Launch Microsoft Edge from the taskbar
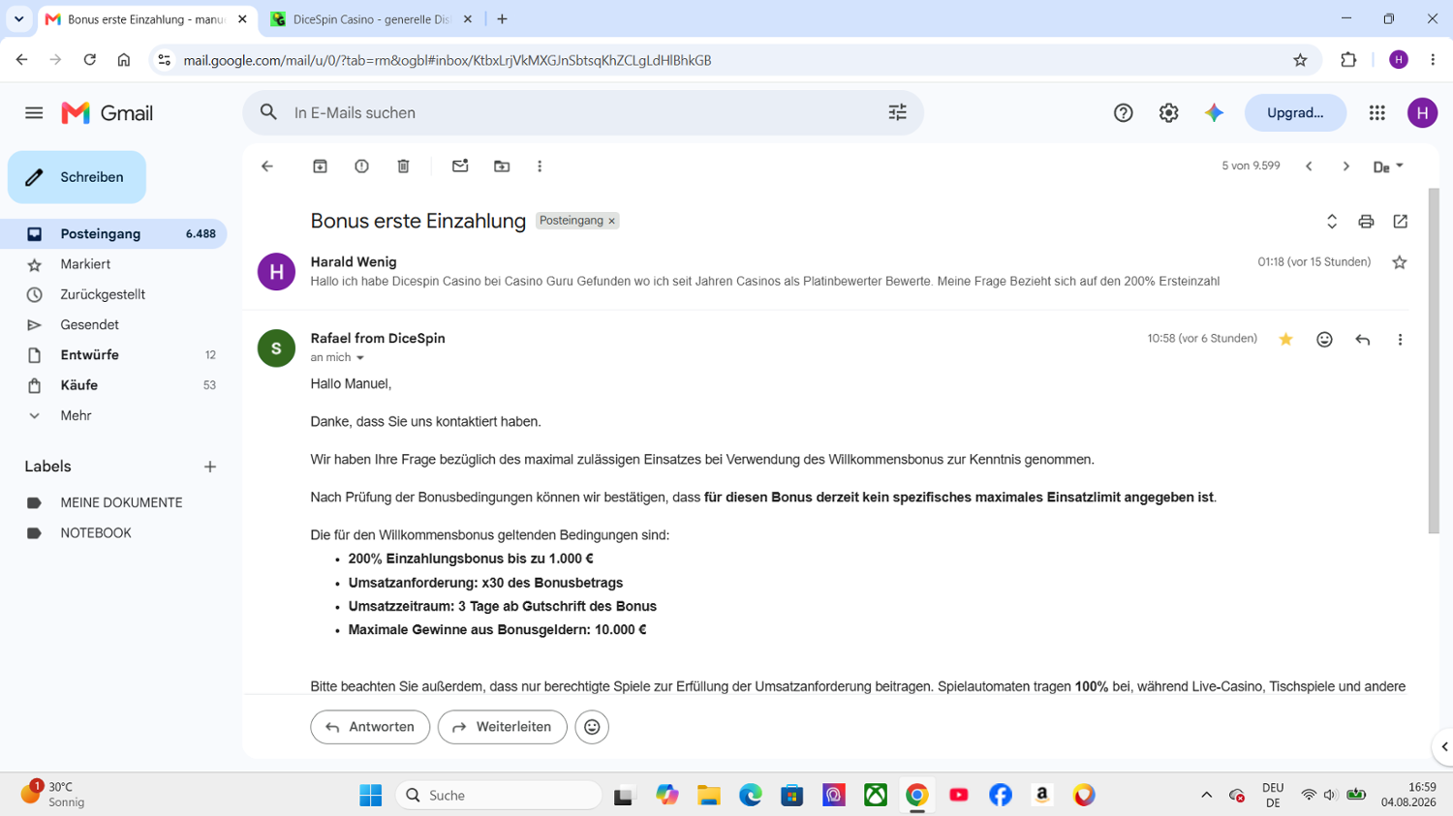The height and width of the screenshot is (816, 1453). (751, 795)
